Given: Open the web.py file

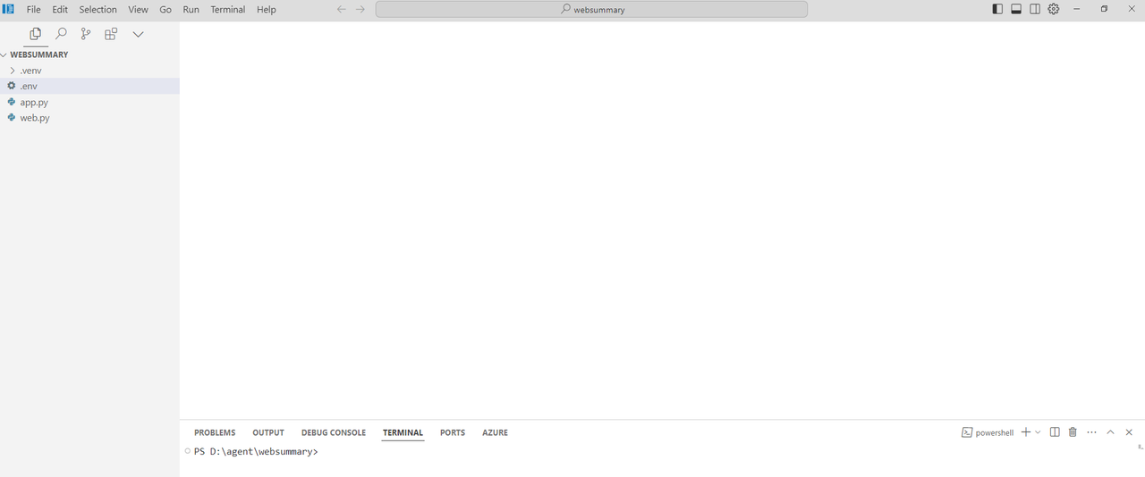Looking at the screenshot, I should click(x=89, y=117).
